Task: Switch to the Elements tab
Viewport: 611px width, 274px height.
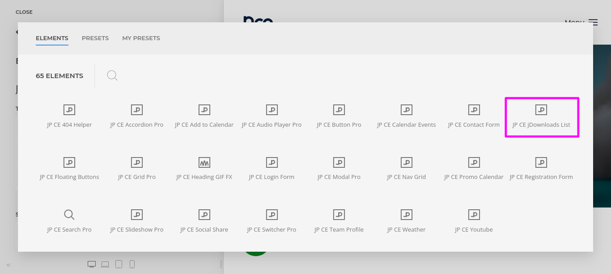Action: click(52, 38)
